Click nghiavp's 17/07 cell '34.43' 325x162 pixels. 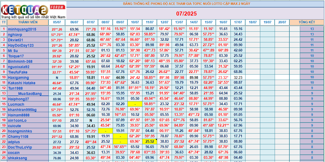[x=238, y=34]
